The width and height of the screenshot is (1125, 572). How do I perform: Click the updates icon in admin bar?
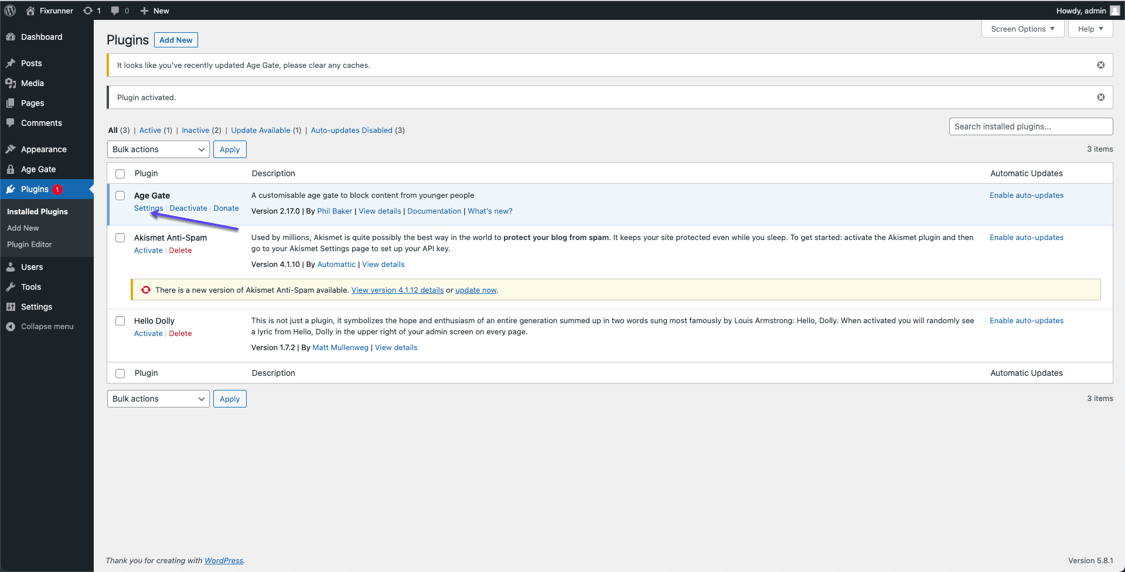(x=88, y=11)
